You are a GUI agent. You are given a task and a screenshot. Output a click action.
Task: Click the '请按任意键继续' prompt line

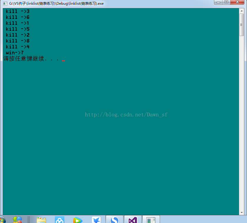(x=31, y=59)
